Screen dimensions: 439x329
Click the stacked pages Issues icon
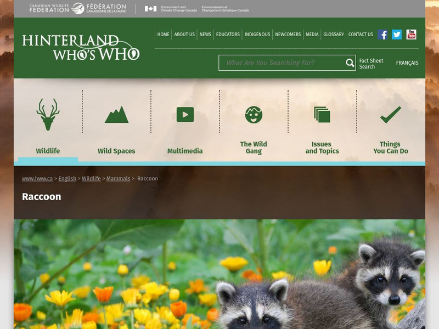(322, 115)
